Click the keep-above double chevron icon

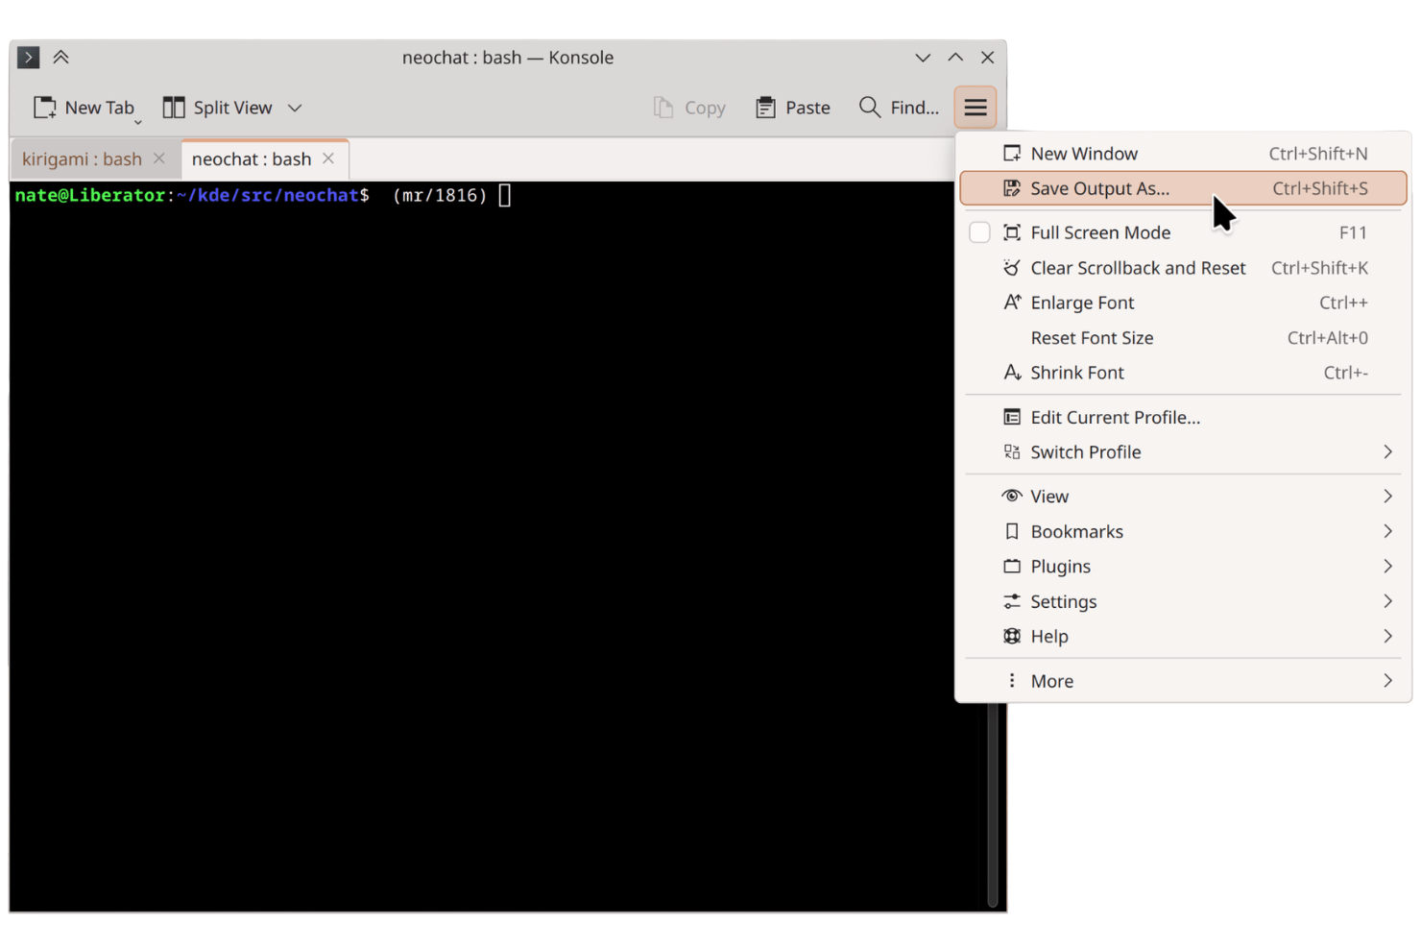(61, 58)
